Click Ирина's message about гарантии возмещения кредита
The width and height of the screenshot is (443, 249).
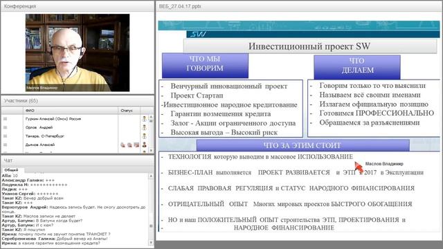point(51,243)
